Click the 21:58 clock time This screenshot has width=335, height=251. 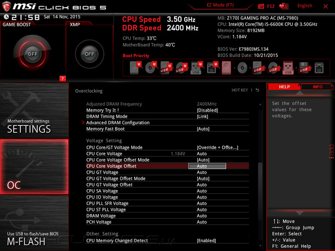point(25,17)
